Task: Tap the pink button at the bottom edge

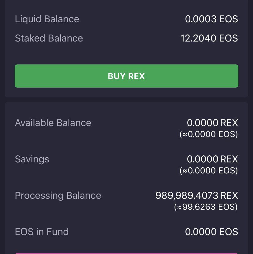Action: coord(126,253)
